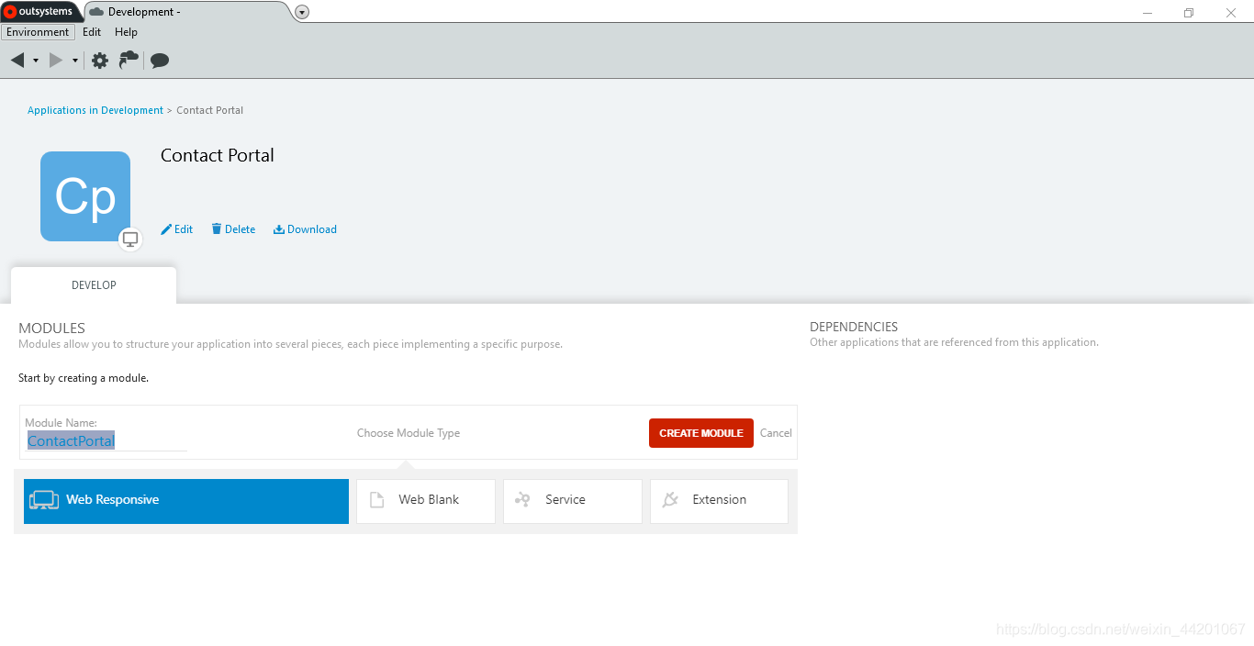Open the feedback speech bubble icon
The image size is (1254, 646).
click(x=160, y=61)
